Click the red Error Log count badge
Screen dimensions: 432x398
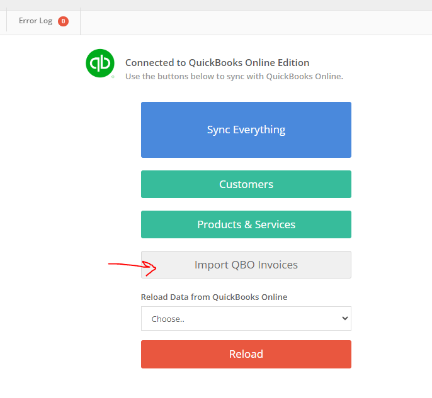pyautogui.click(x=63, y=21)
